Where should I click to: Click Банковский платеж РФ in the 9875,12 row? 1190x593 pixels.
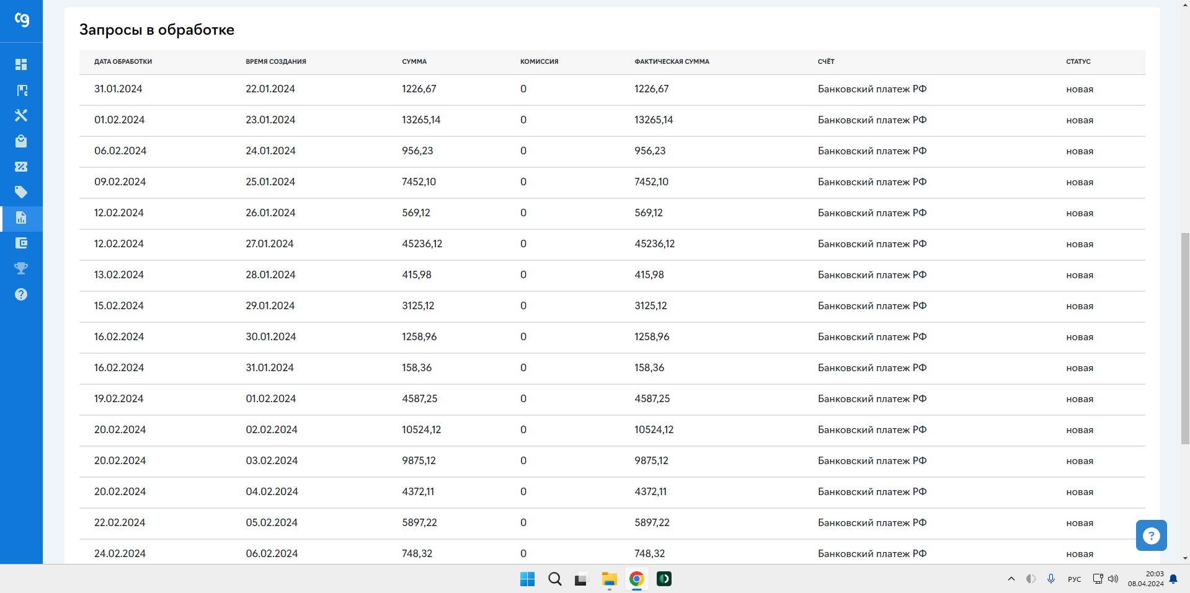(x=872, y=460)
